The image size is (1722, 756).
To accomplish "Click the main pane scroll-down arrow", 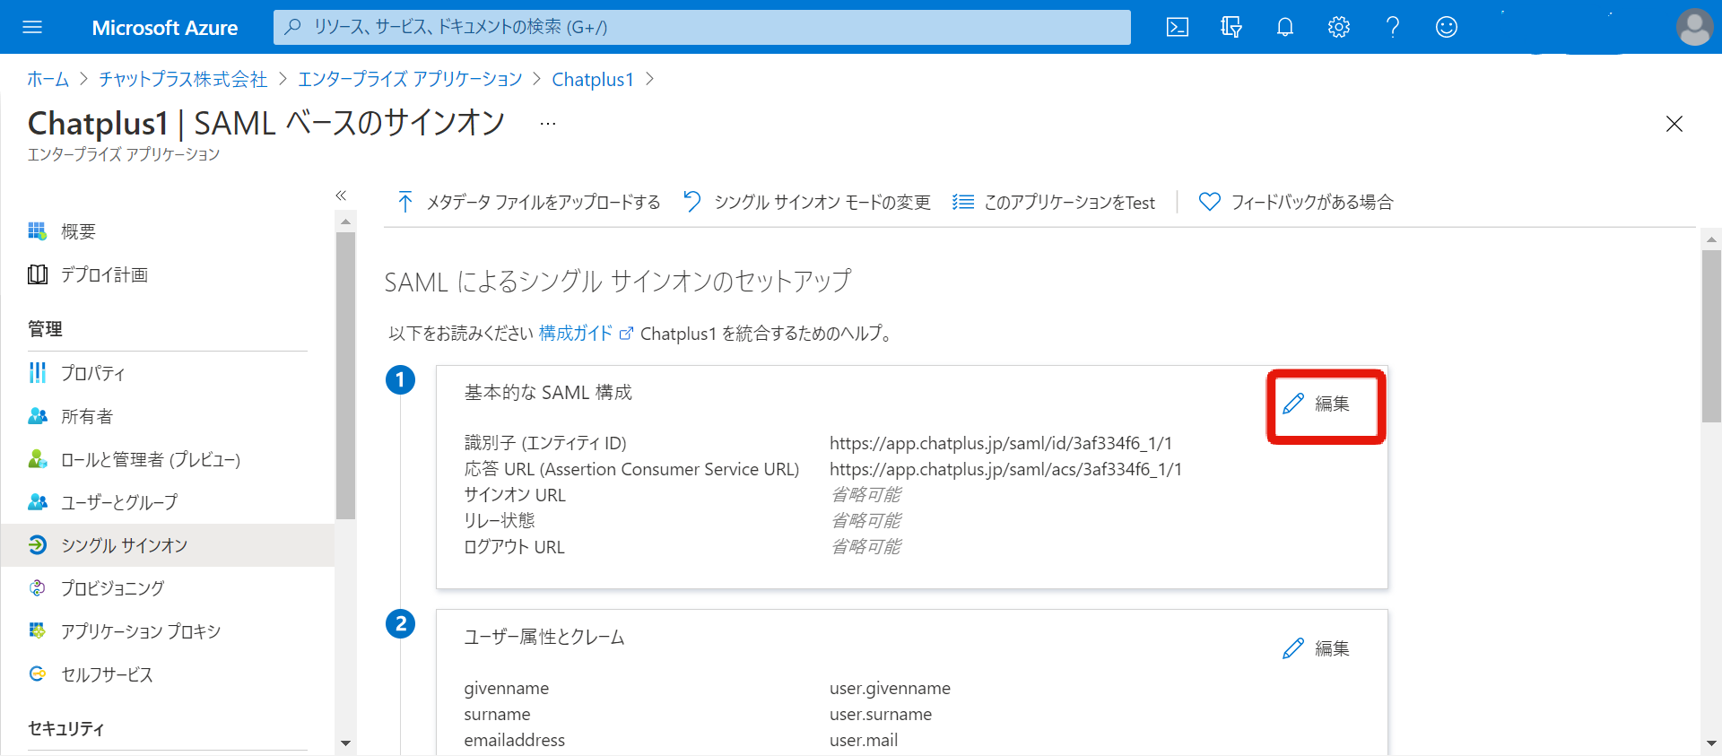I will pos(1711,743).
